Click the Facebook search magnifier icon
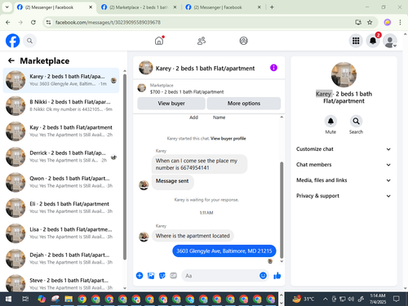The image size is (408, 306). [x=29, y=41]
